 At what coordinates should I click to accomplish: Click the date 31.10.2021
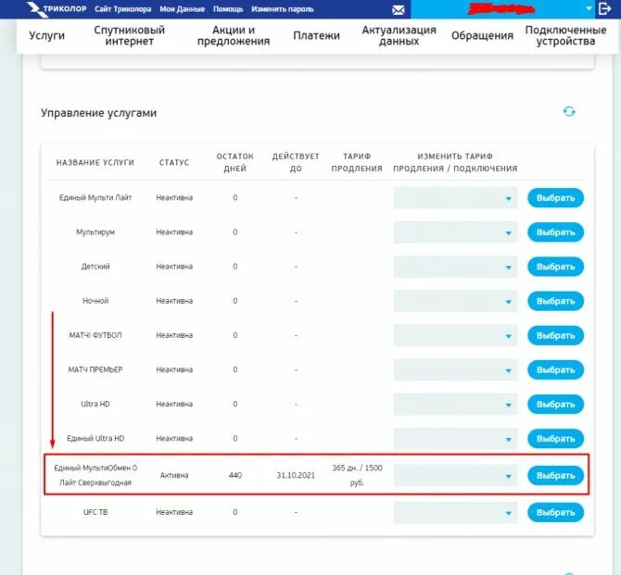(296, 475)
